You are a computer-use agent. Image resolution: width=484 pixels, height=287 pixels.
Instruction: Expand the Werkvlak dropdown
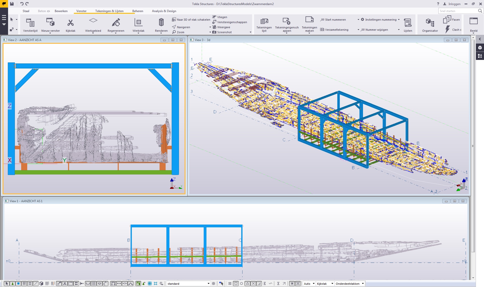(x=138, y=33)
